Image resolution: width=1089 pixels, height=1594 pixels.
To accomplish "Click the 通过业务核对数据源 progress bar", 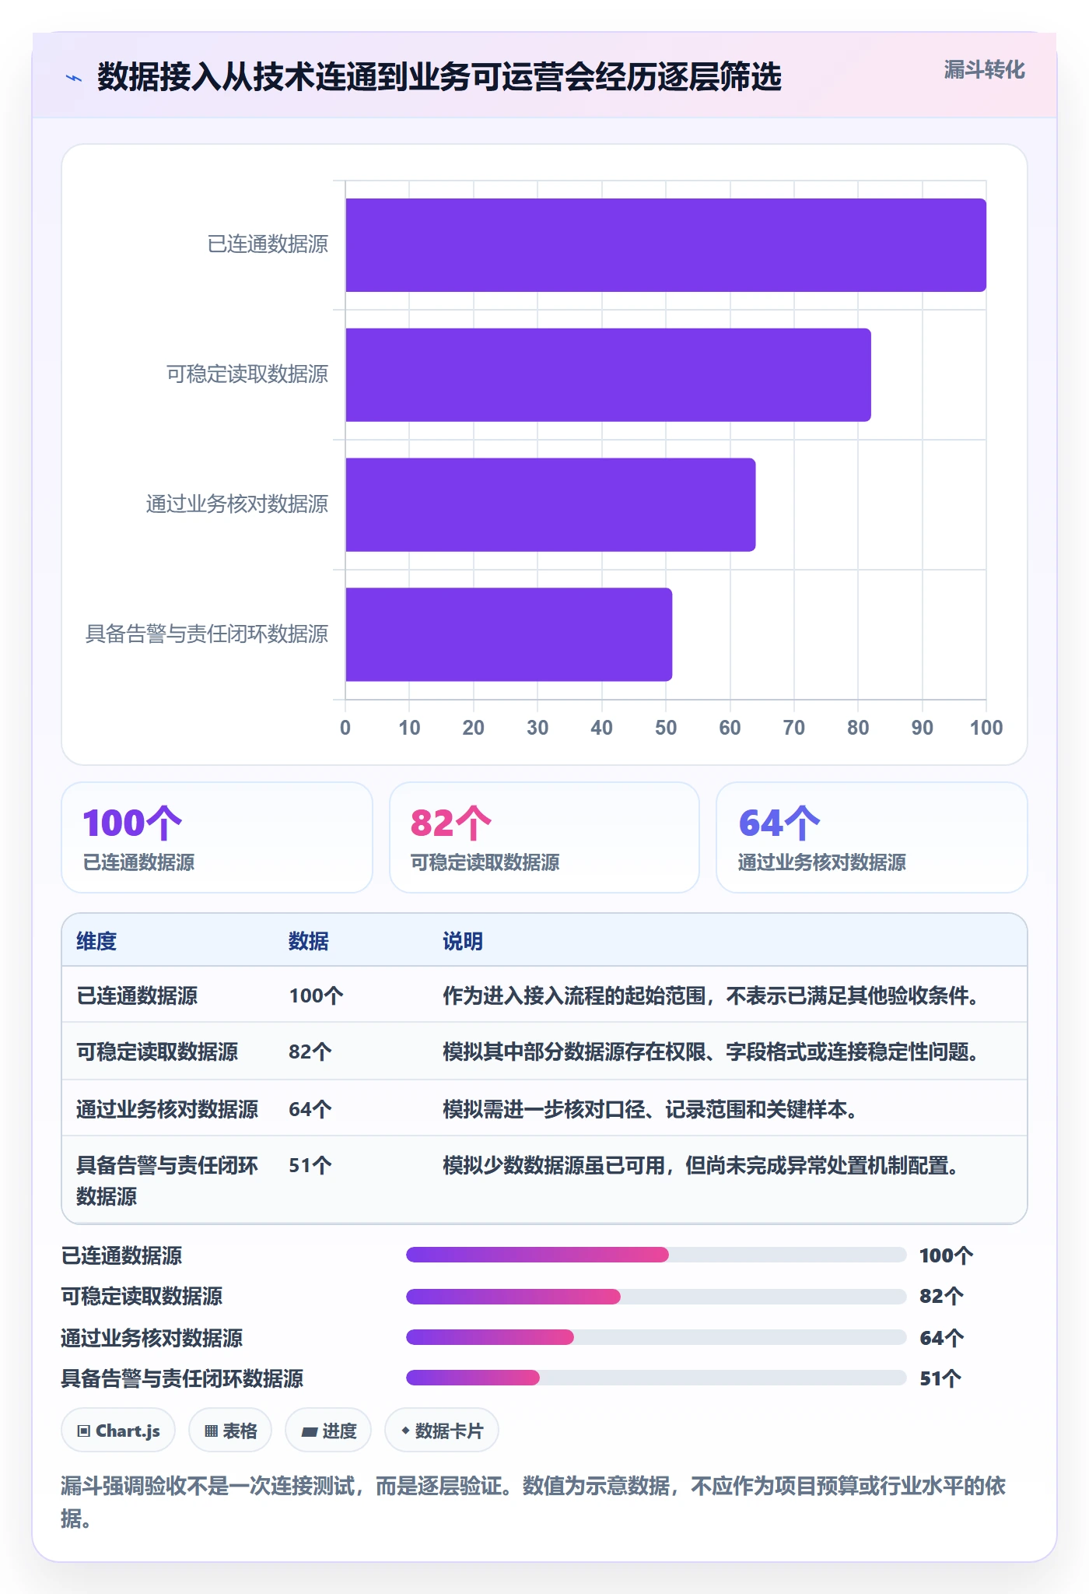I will click(x=657, y=1337).
